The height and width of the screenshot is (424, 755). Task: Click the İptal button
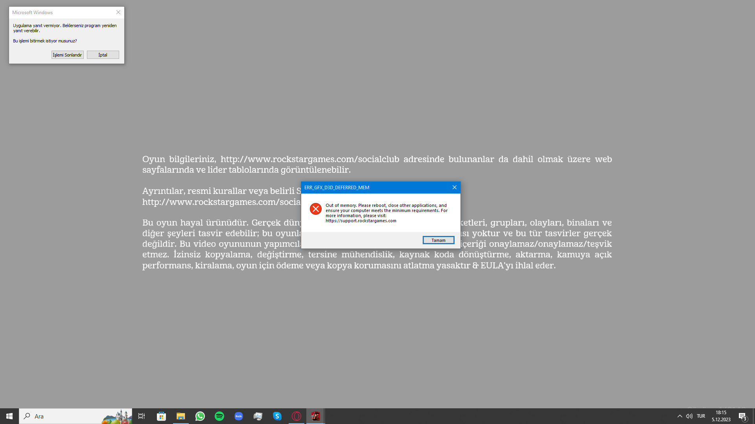[x=103, y=55]
